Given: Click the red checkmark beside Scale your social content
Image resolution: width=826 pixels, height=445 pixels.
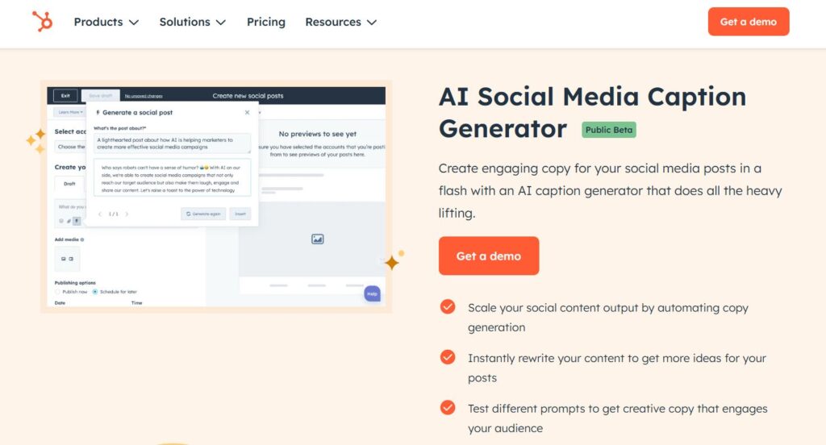Looking at the screenshot, I should coord(448,306).
